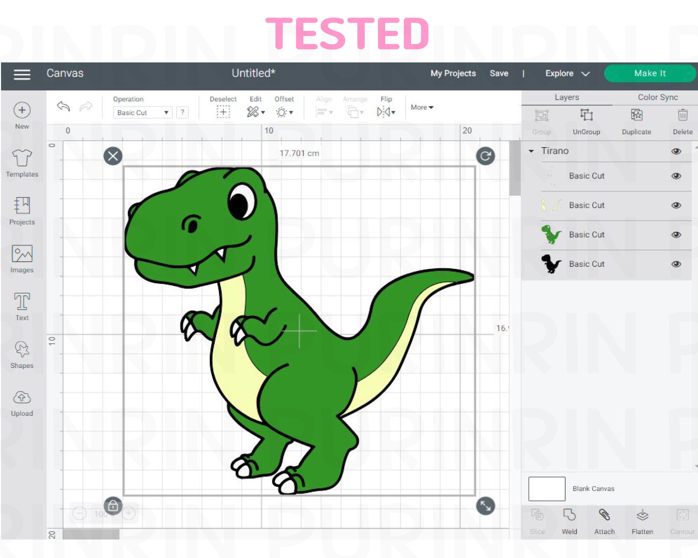
Task: Click the Make It button
Action: [x=650, y=73]
